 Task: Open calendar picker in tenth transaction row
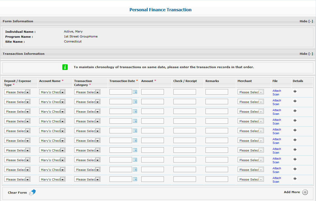tap(135, 179)
